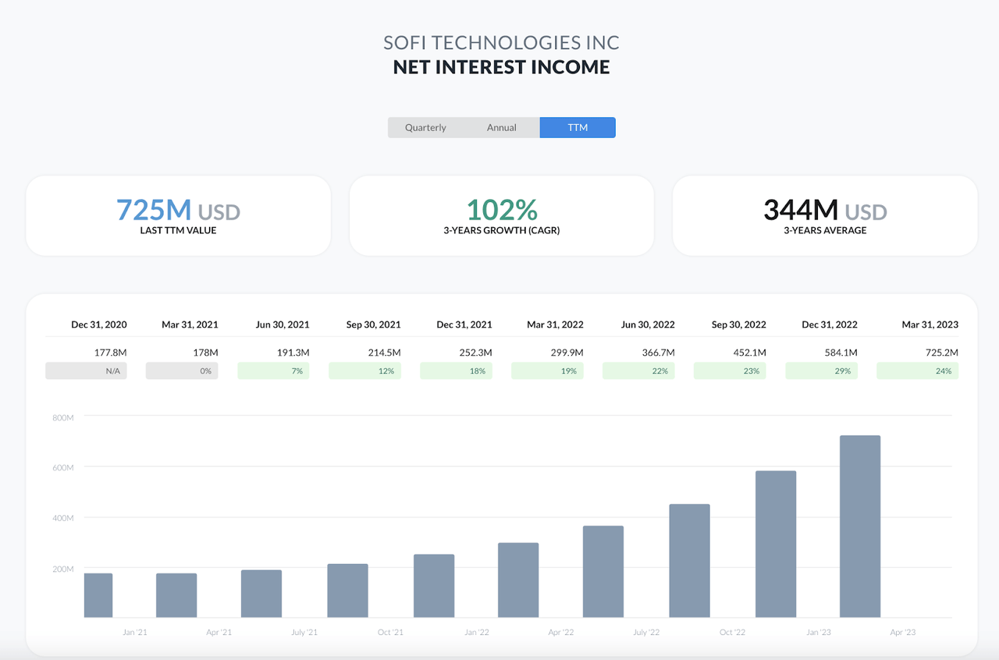Click the Jan '23 x-axis label
Viewport: 999px width, 660px height.
click(x=819, y=632)
